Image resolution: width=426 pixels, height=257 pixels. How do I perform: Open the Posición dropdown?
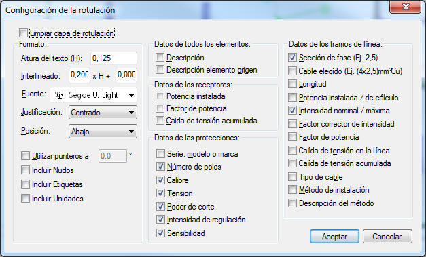point(103,131)
